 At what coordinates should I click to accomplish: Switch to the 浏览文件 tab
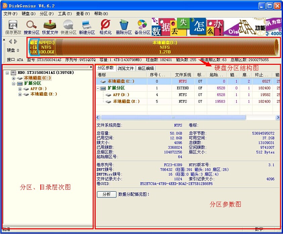pyautogui.click(x=126, y=68)
